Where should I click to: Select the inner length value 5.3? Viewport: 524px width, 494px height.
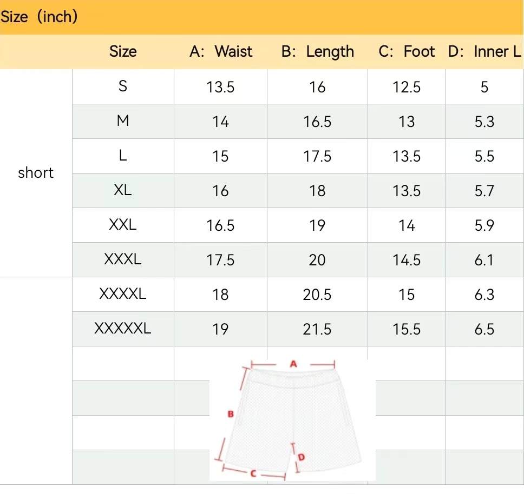(x=484, y=122)
